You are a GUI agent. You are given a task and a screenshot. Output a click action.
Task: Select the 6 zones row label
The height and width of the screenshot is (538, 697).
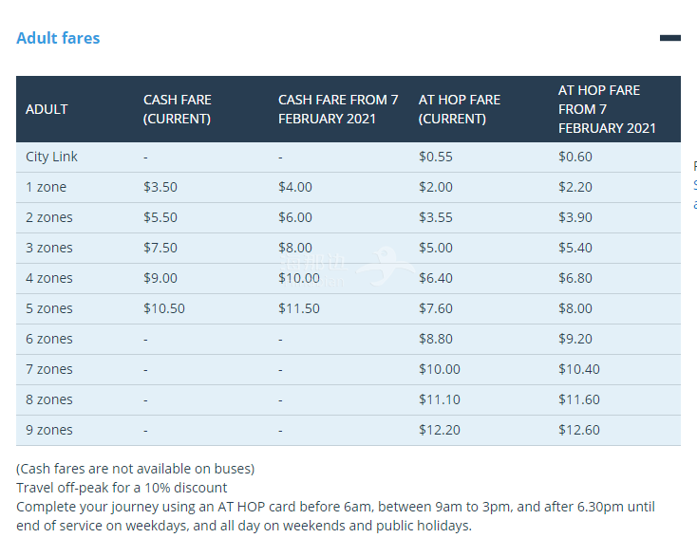(x=48, y=339)
